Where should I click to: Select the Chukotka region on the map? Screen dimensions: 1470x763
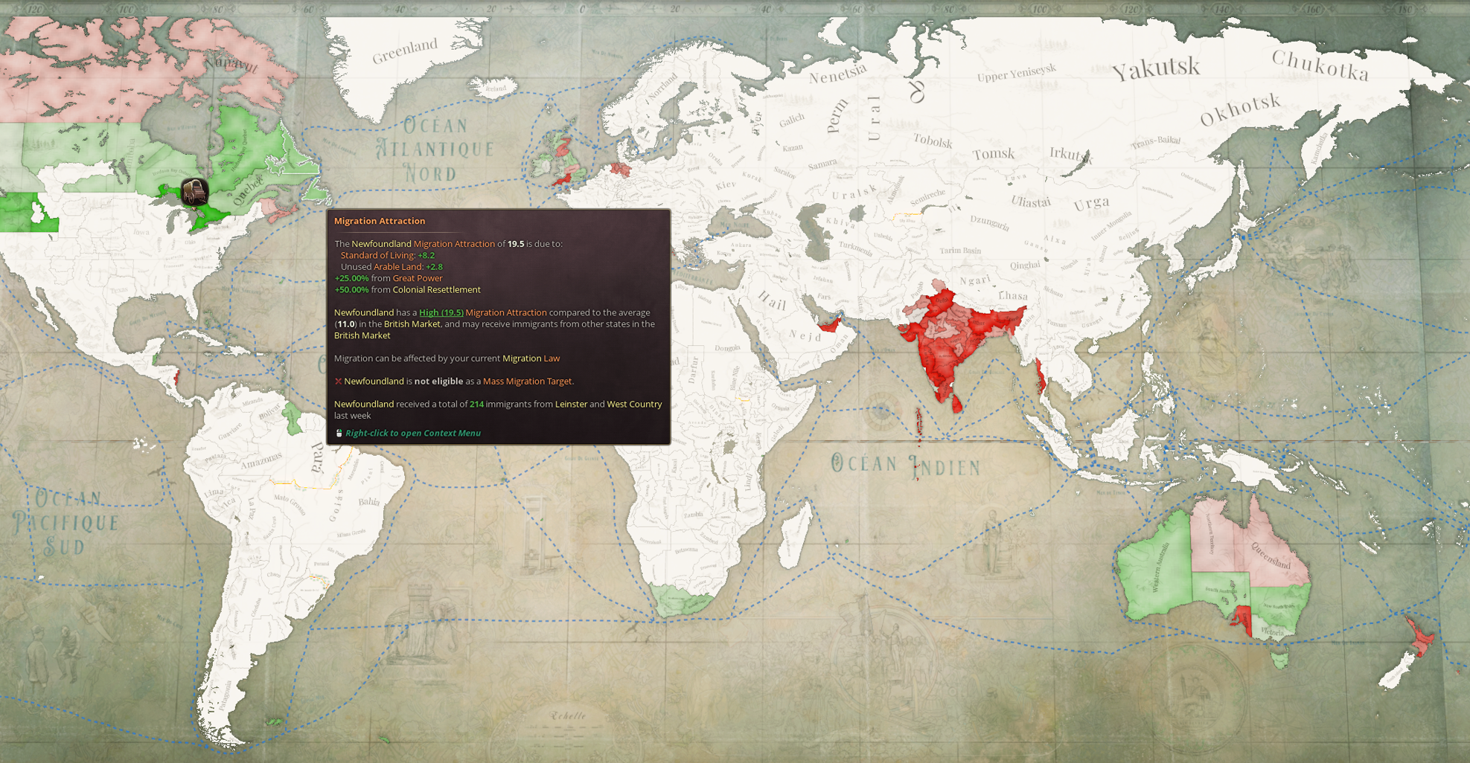[x=1320, y=67]
